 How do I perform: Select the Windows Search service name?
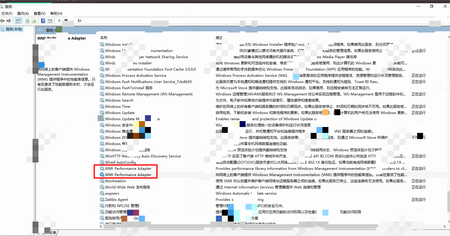point(119,100)
